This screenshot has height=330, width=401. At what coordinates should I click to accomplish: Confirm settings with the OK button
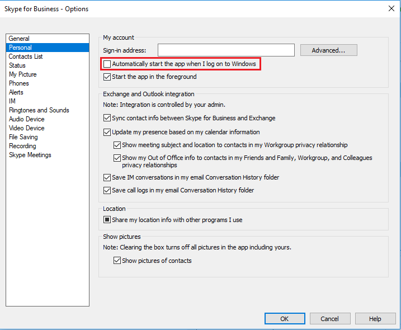click(285, 319)
